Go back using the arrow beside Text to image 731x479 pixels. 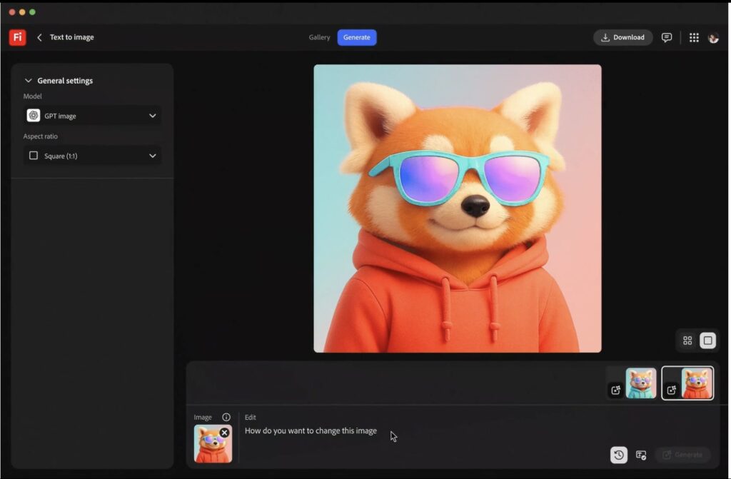click(x=39, y=37)
